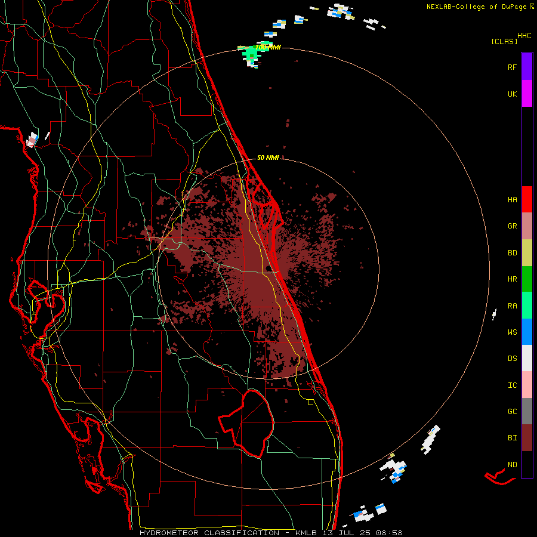The height and width of the screenshot is (537, 537).
Task: Select the WS blue legend swatch
Action: tap(527, 332)
